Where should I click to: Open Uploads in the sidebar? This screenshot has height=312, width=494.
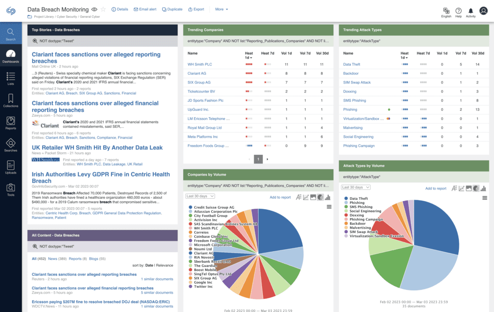point(11,167)
